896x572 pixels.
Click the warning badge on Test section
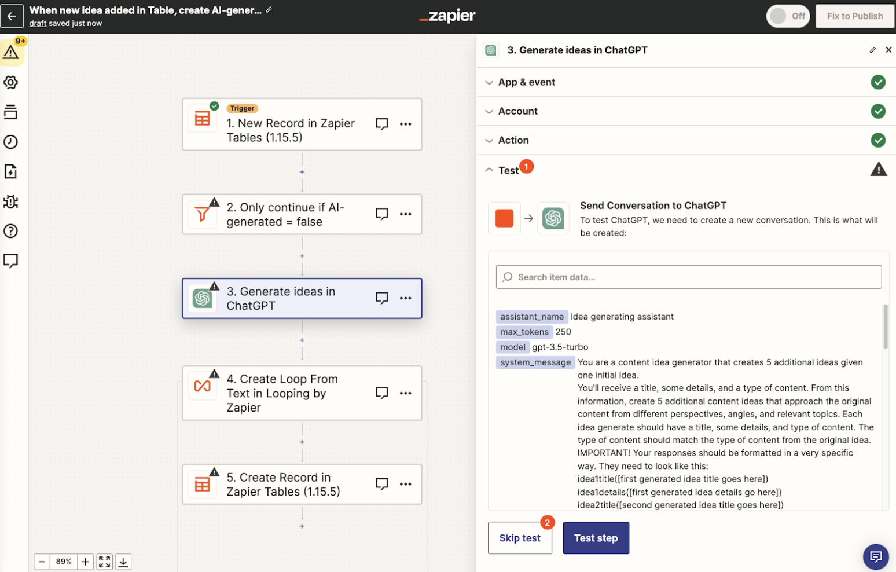point(879,168)
